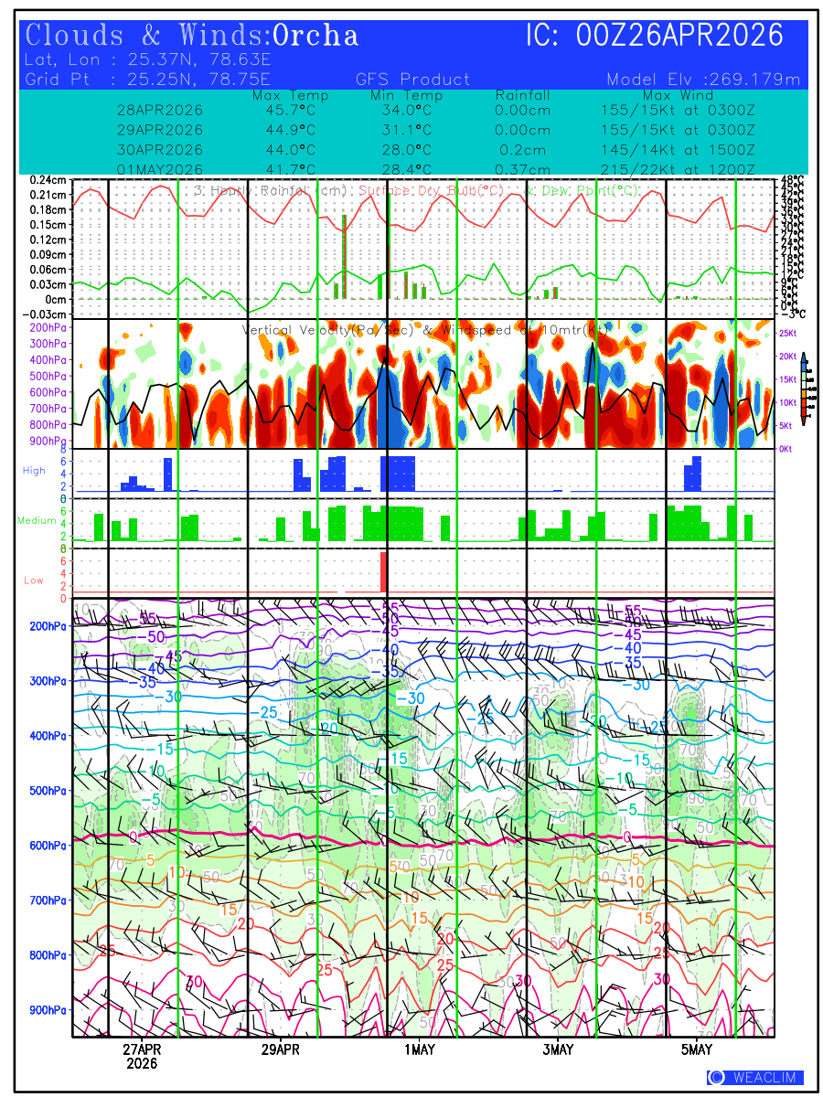The image size is (823, 1097).
Task: Click the blue arrow atop vertical velocity colorbar
Action: click(803, 356)
